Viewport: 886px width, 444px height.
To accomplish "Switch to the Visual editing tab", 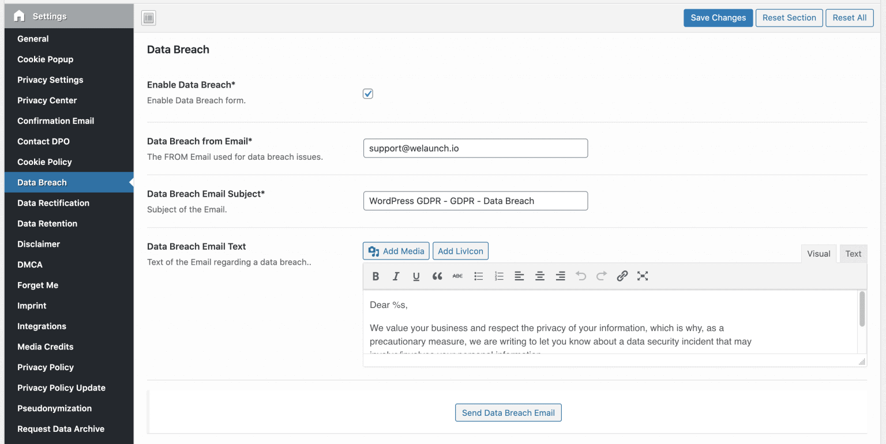I will 819,254.
